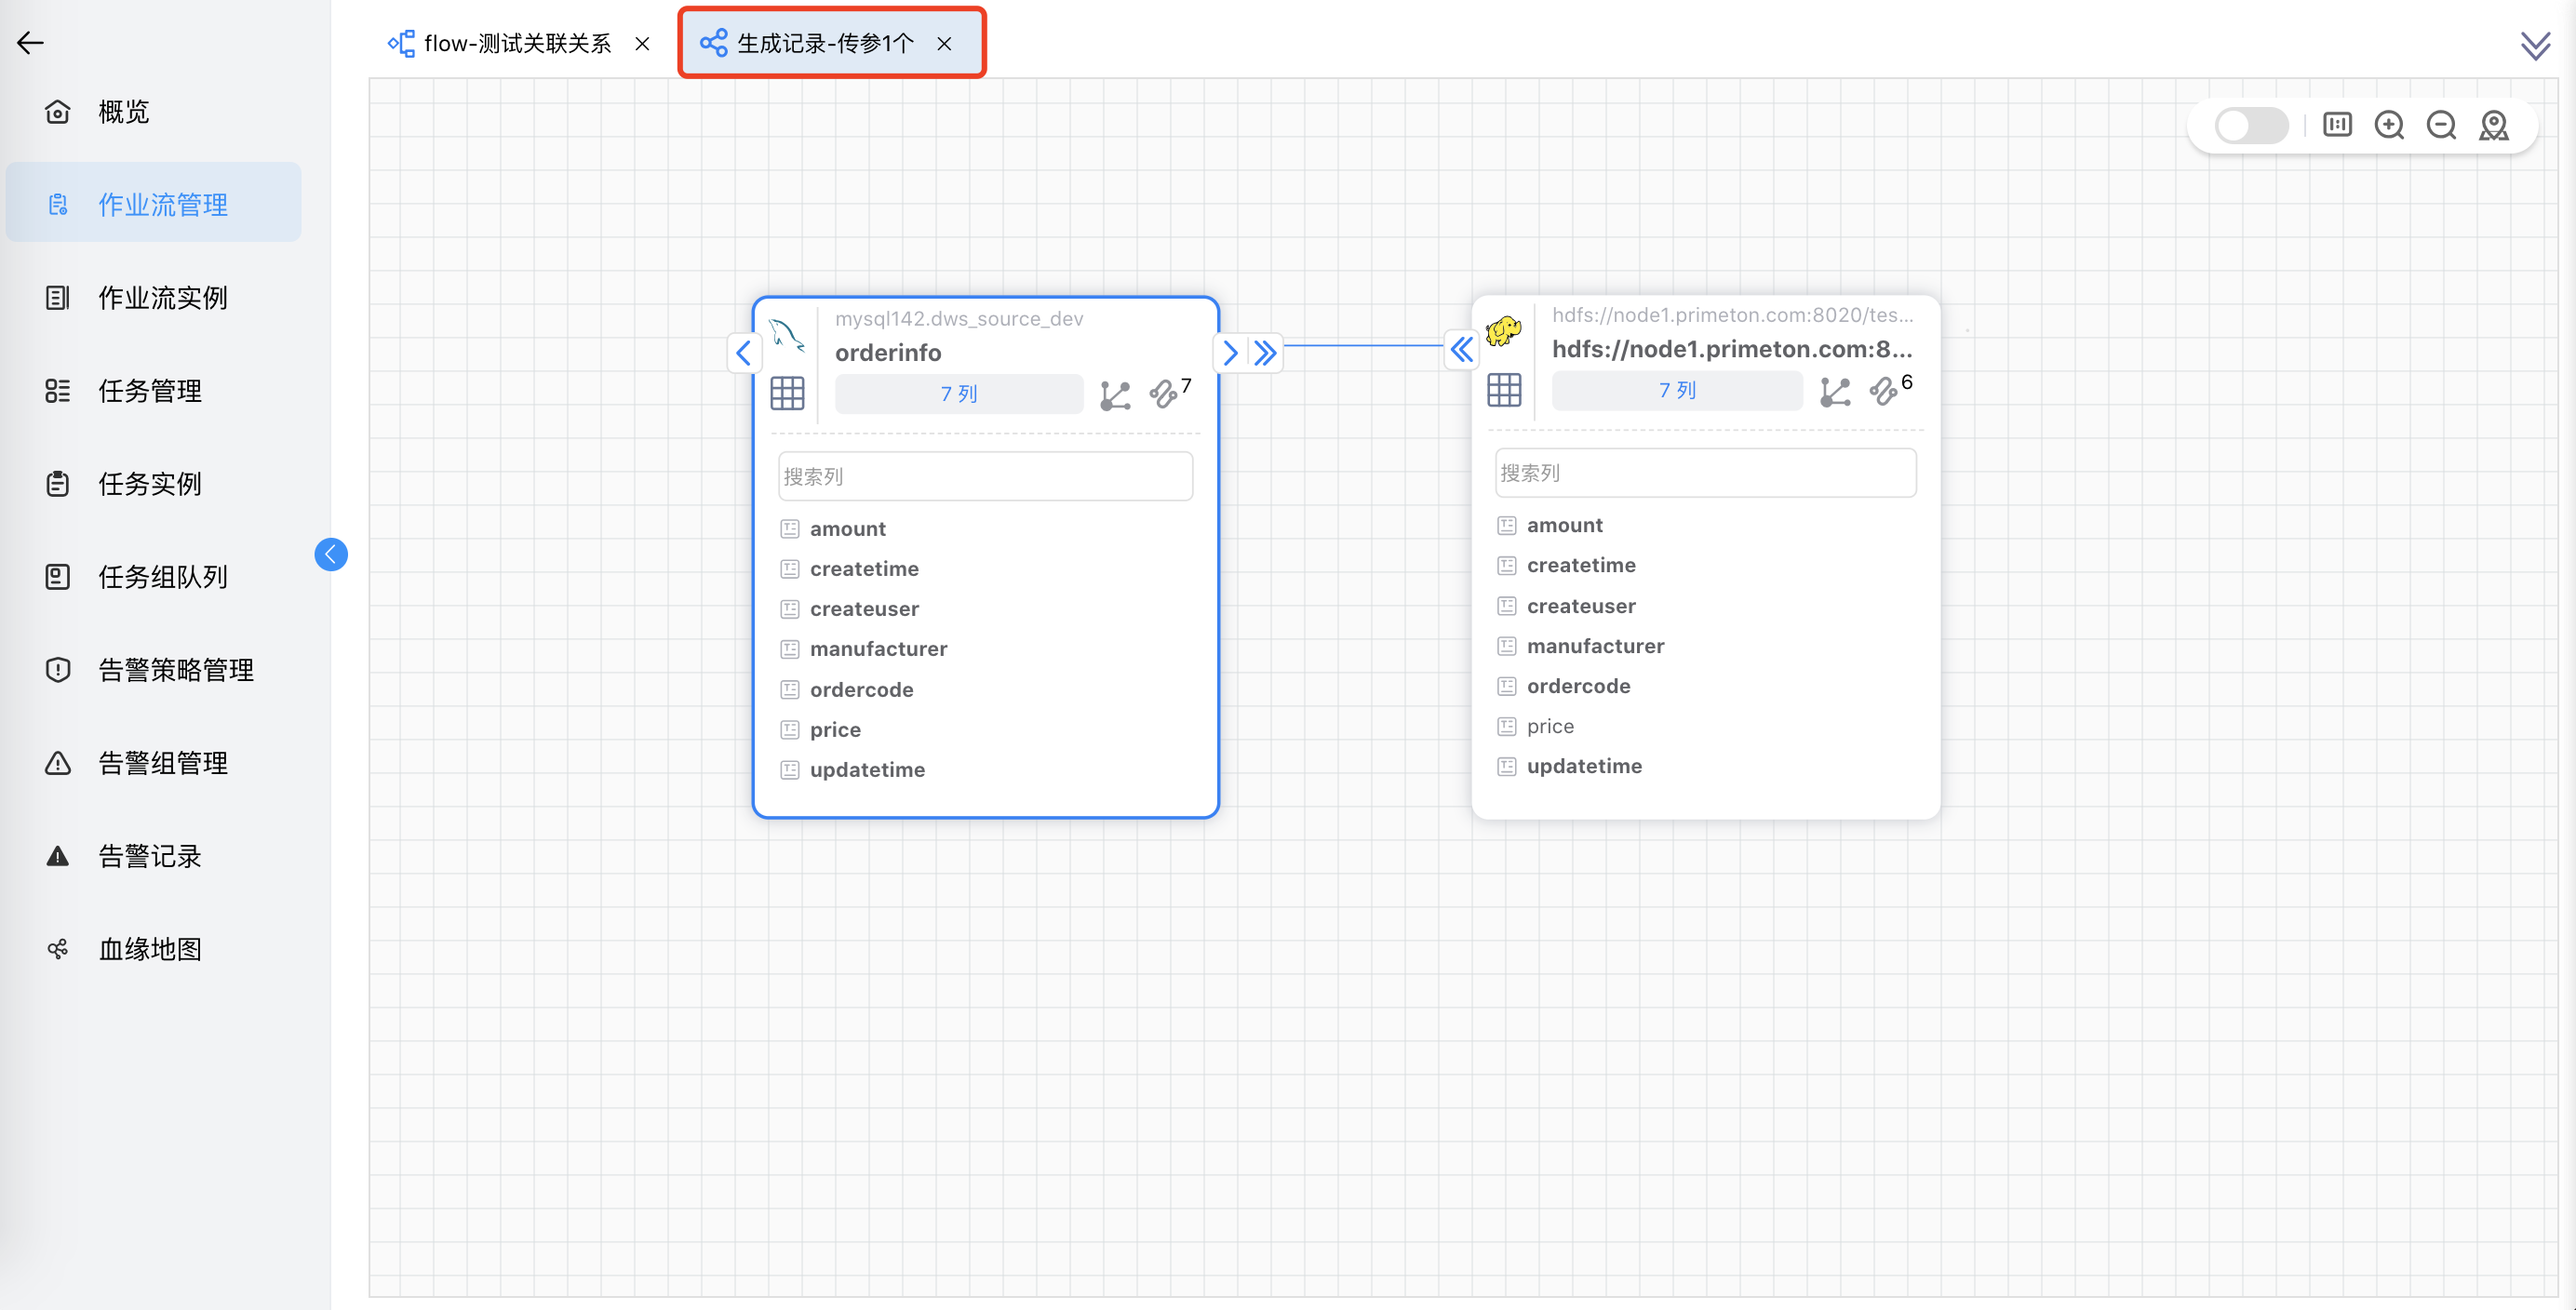
Task: Expand the orderinfo downstream double chevron
Action: coord(1266,352)
